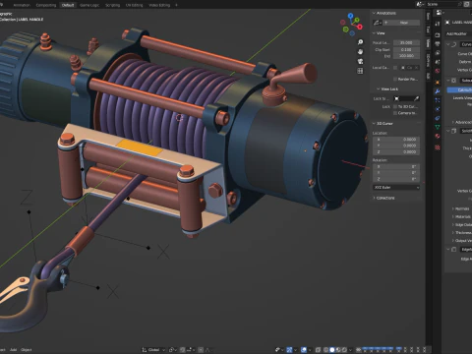Expand the Materials section in Solidify modifier
Viewport: 472px width, 354px height.
(x=462, y=216)
